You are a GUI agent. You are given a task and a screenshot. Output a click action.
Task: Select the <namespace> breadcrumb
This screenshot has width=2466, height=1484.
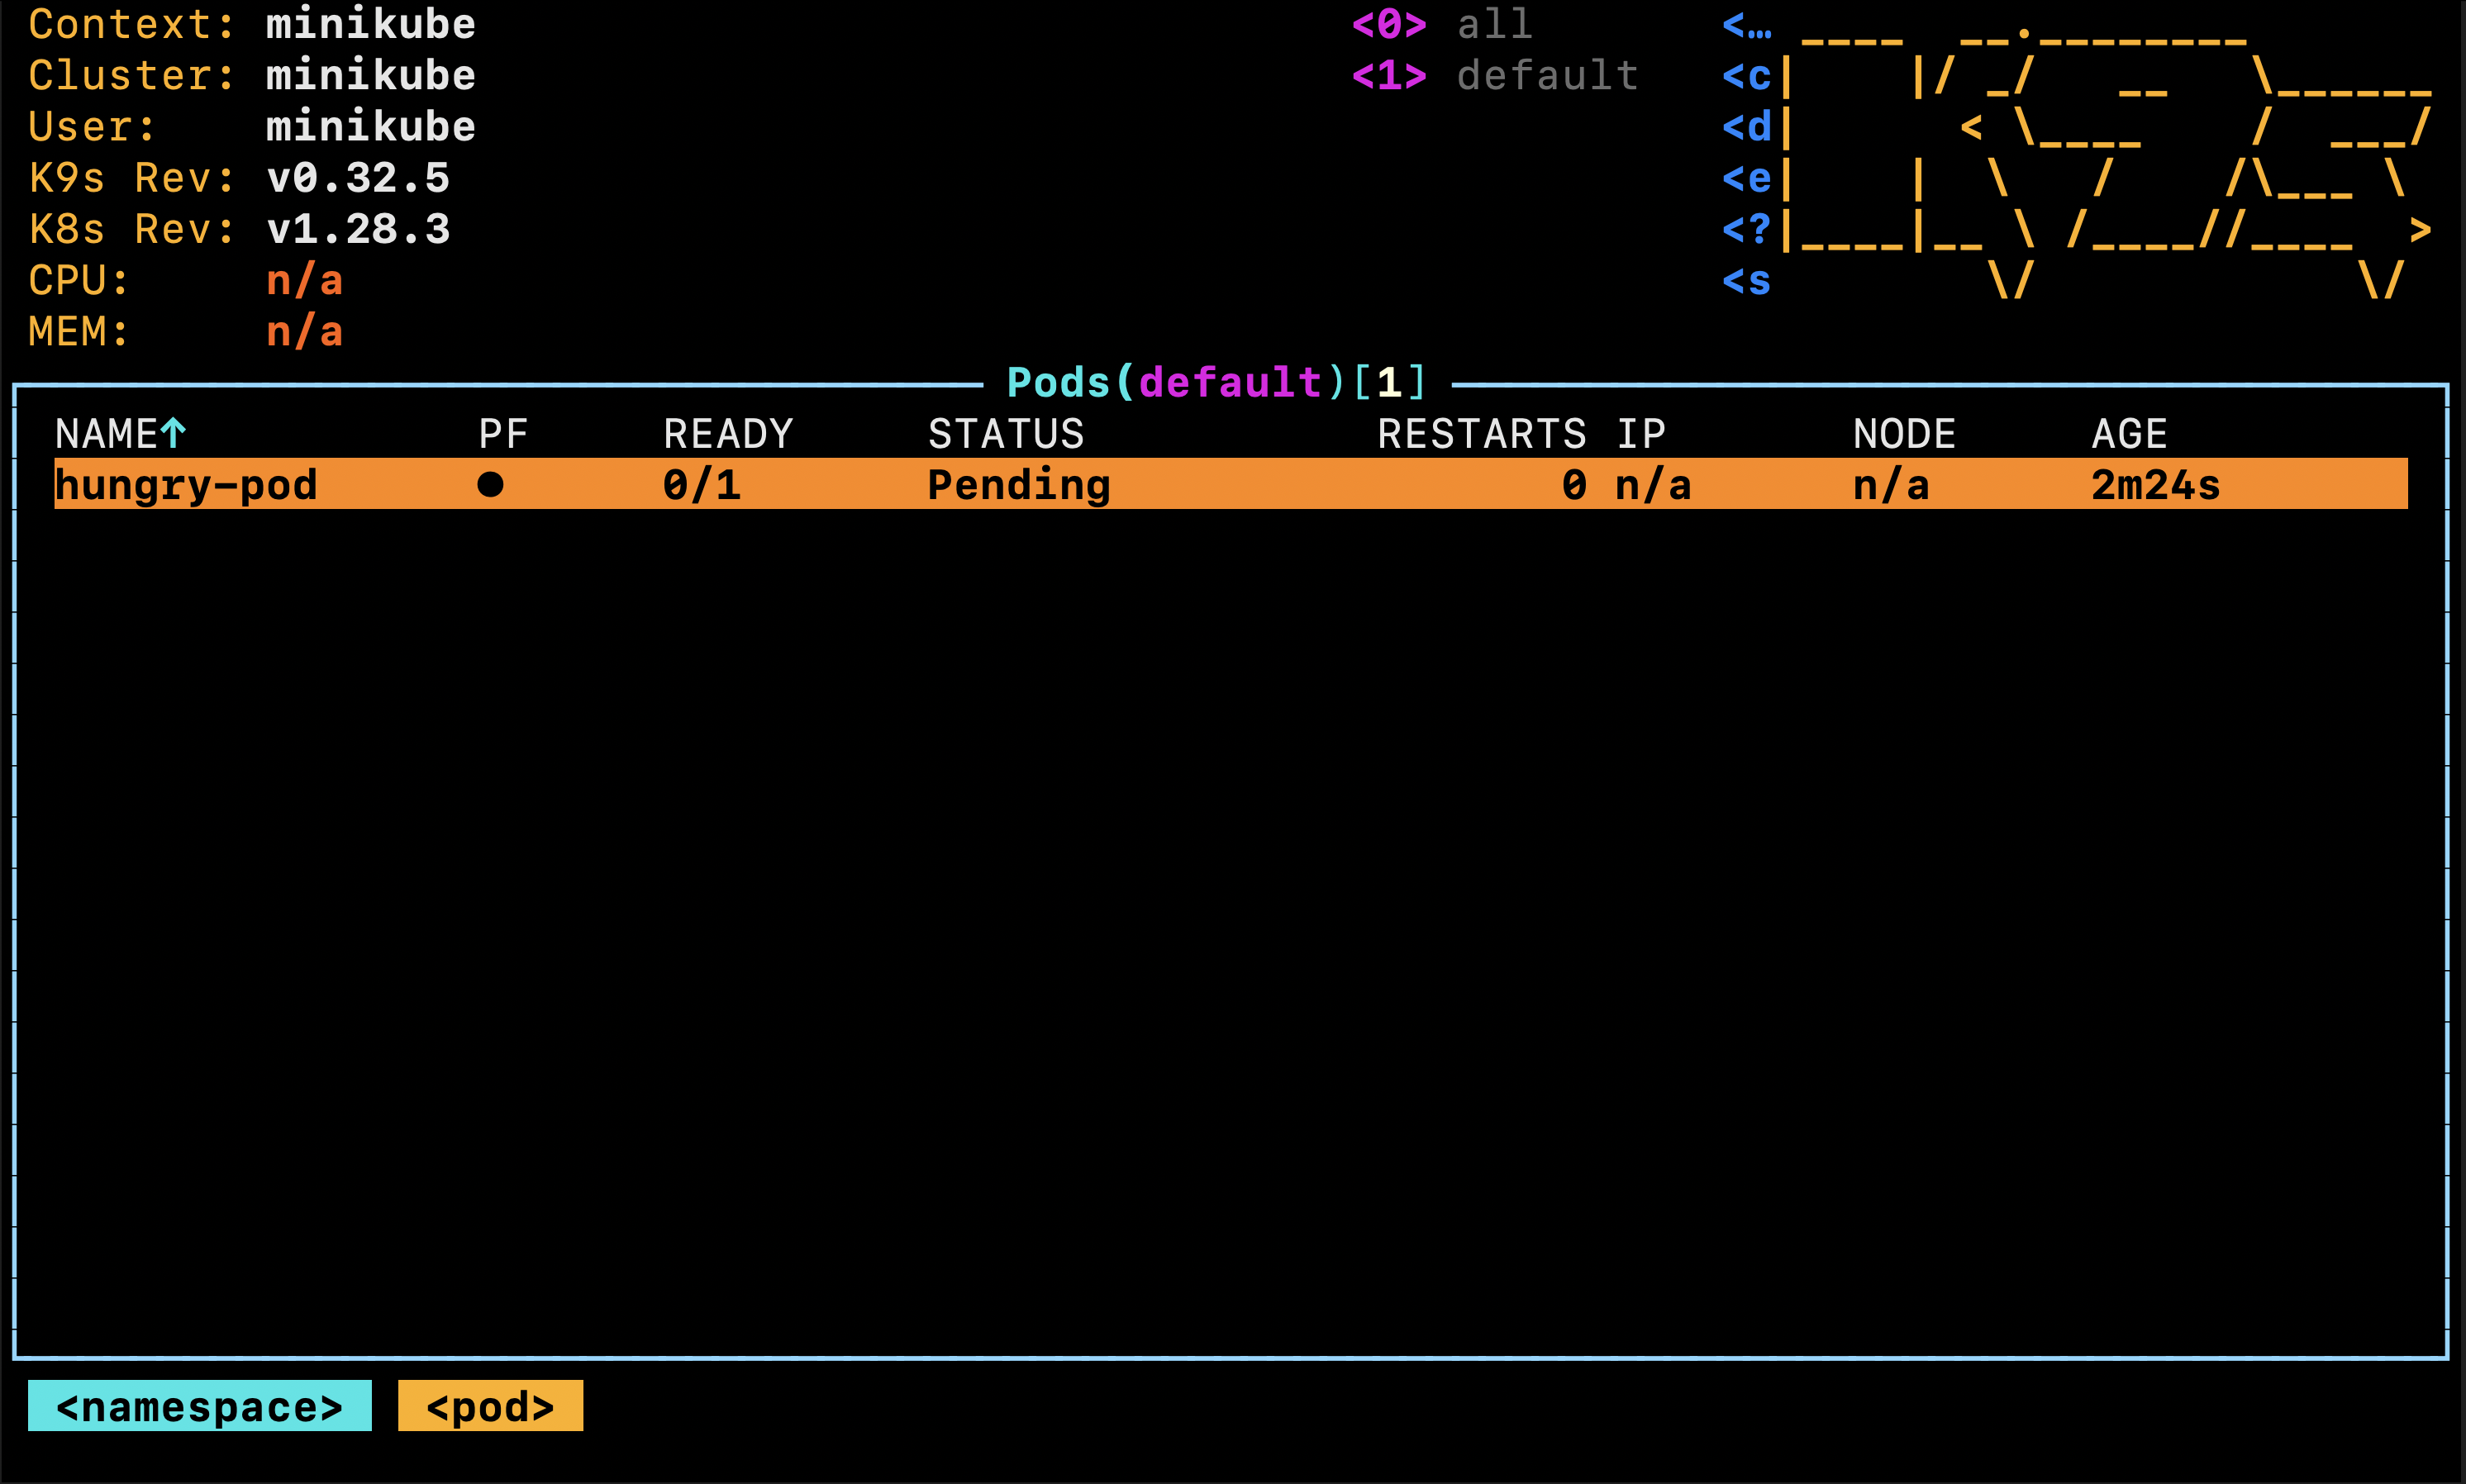tap(200, 1406)
